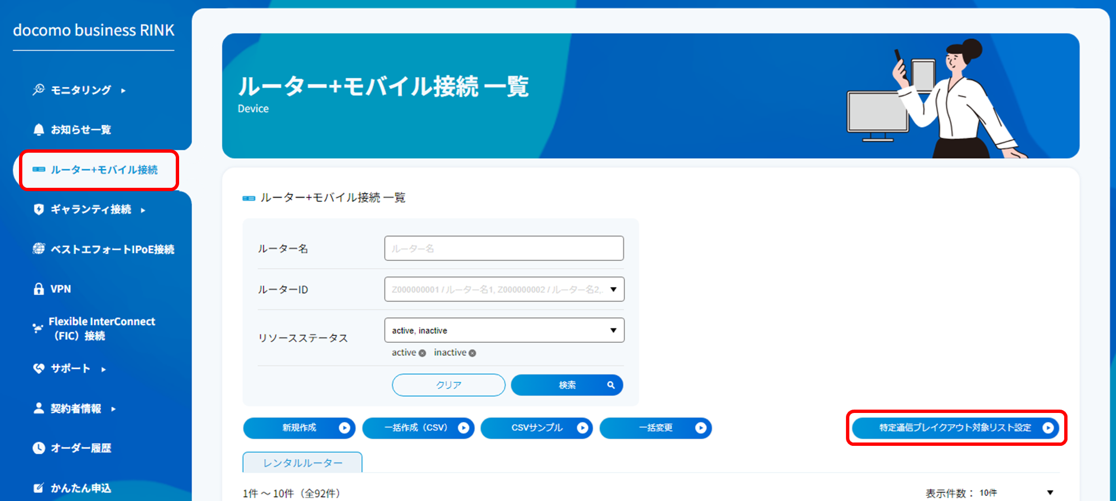Switch to the レンタルルーター tab
Image resolution: width=1116 pixels, height=501 pixels.
click(x=302, y=463)
